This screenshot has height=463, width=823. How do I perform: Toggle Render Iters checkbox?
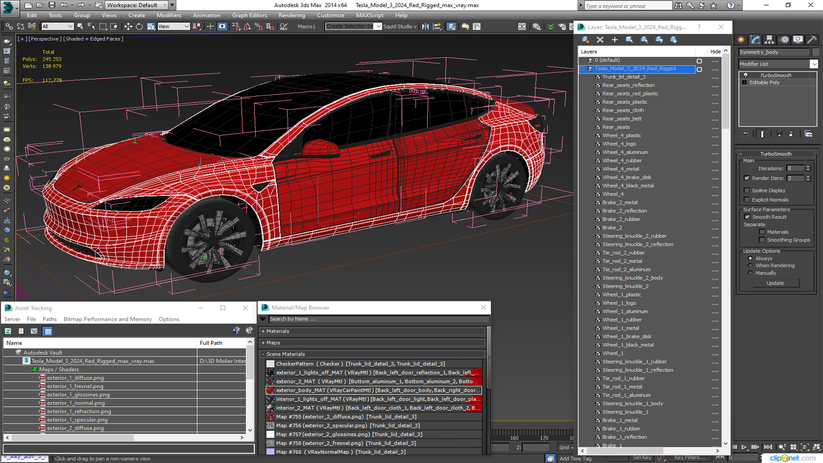[x=747, y=178]
